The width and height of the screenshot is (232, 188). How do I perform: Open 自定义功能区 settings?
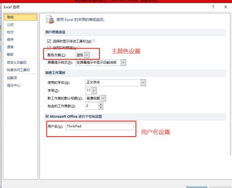click(x=17, y=63)
